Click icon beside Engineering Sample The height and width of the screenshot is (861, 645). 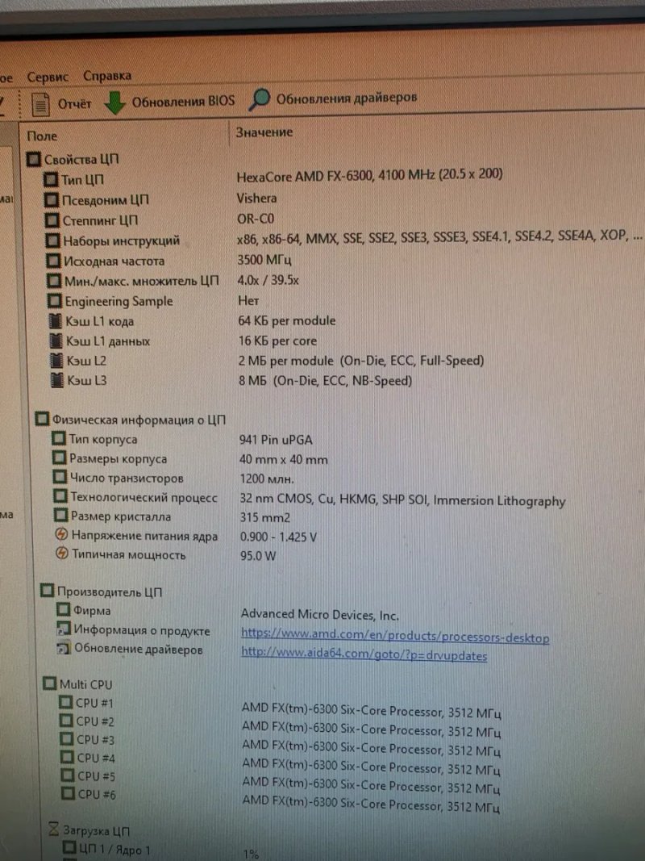pos(54,301)
